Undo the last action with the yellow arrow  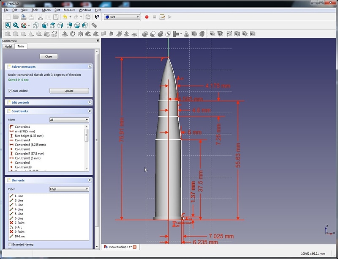[65, 17]
